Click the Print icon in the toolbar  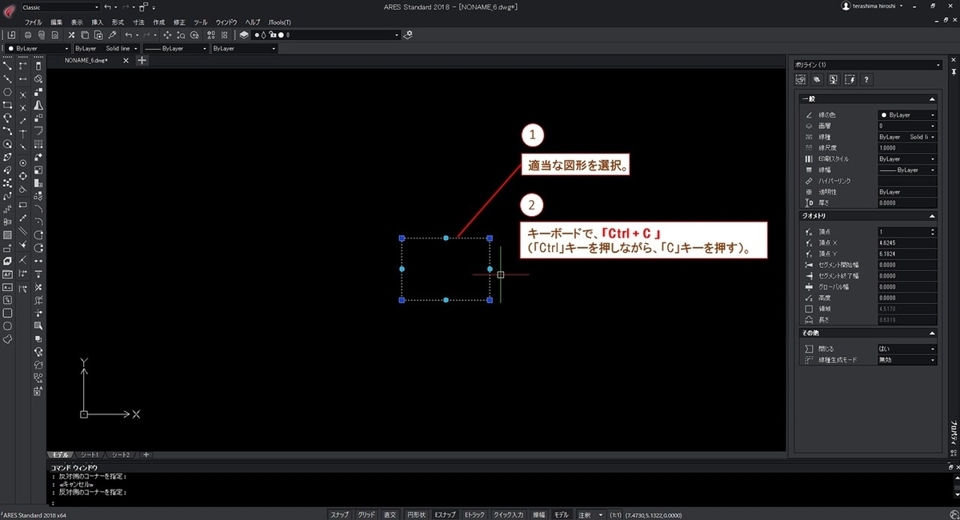click(x=29, y=35)
